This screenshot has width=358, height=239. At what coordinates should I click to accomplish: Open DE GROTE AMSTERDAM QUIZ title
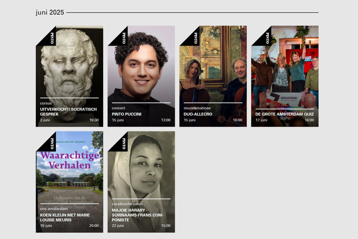(285, 114)
